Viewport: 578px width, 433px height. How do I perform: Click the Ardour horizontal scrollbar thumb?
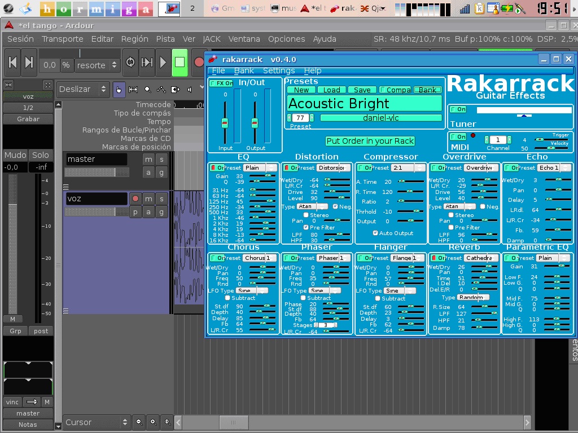click(234, 422)
